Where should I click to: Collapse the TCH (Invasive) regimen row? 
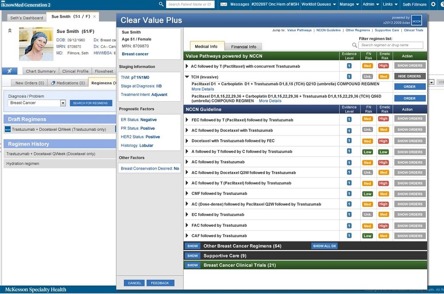coord(187,77)
